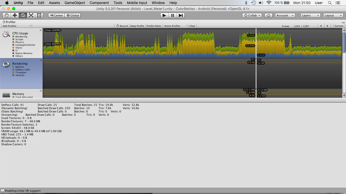Step forward one frame
This screenshot has height=194, width=346.
[x=181, y=15]
